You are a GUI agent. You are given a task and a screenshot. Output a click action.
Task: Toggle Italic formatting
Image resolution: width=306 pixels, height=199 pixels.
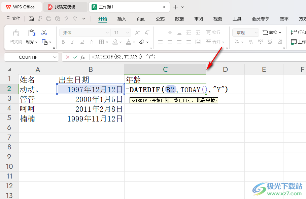click(x=73, y=42)
